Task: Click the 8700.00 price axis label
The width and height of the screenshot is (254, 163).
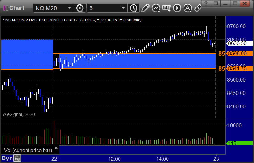Action: 236,26
